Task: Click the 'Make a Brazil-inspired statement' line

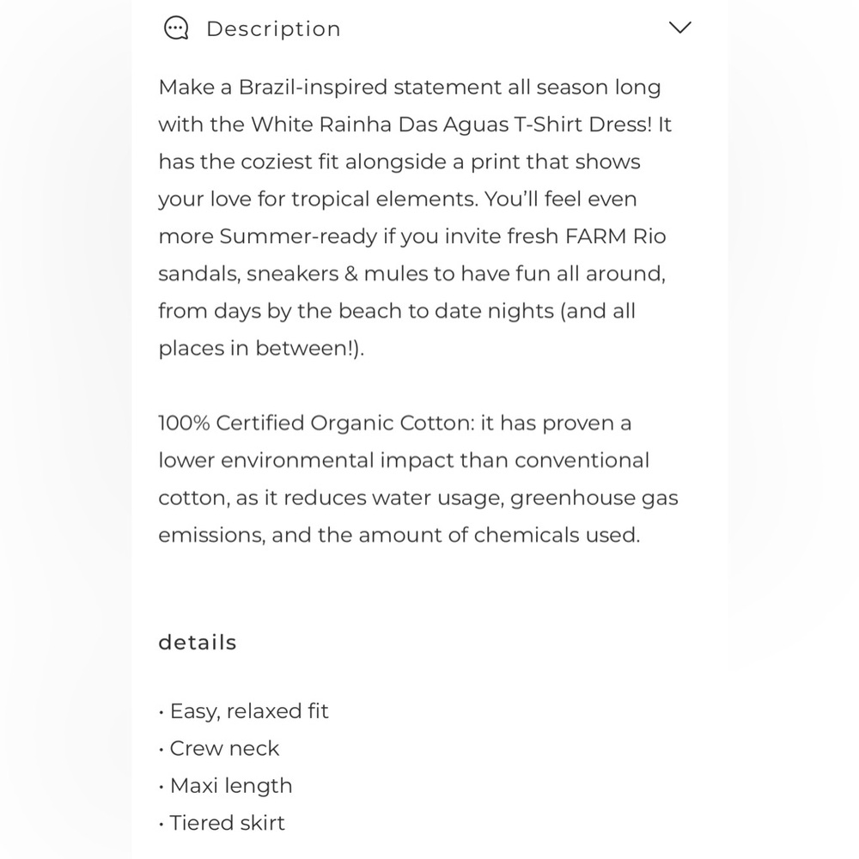Action: click(410, 88)
